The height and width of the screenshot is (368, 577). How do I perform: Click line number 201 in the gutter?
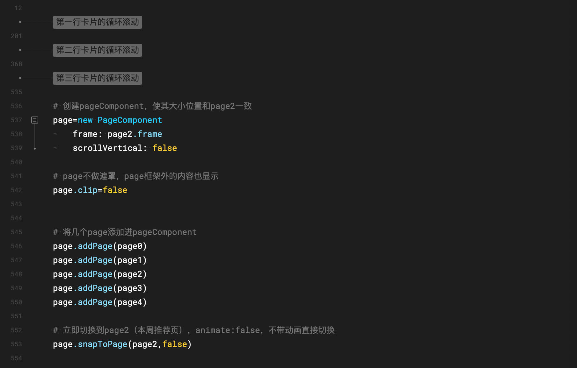[x=16, y=36]
